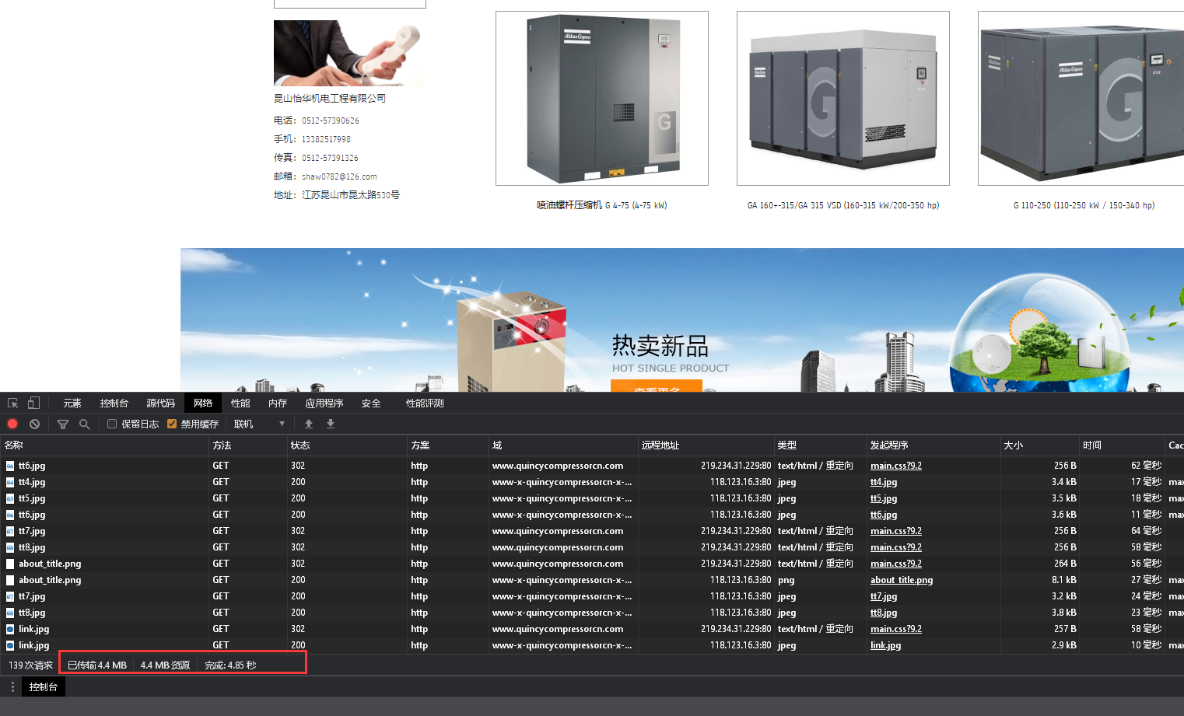Click the export HAR download arrow icon
This screenshot has width=1184, height=716.
click(331, 424)
